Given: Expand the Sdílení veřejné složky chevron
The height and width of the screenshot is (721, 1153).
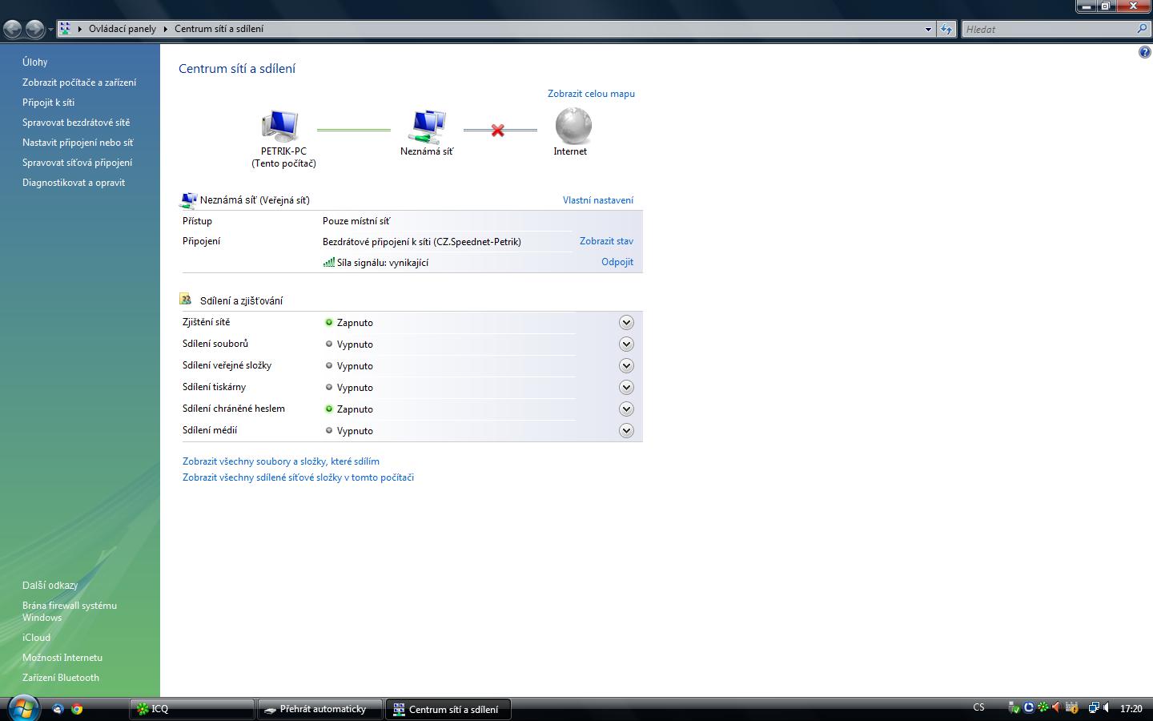Looking at the screenshot, I should [x=626, y=365].
